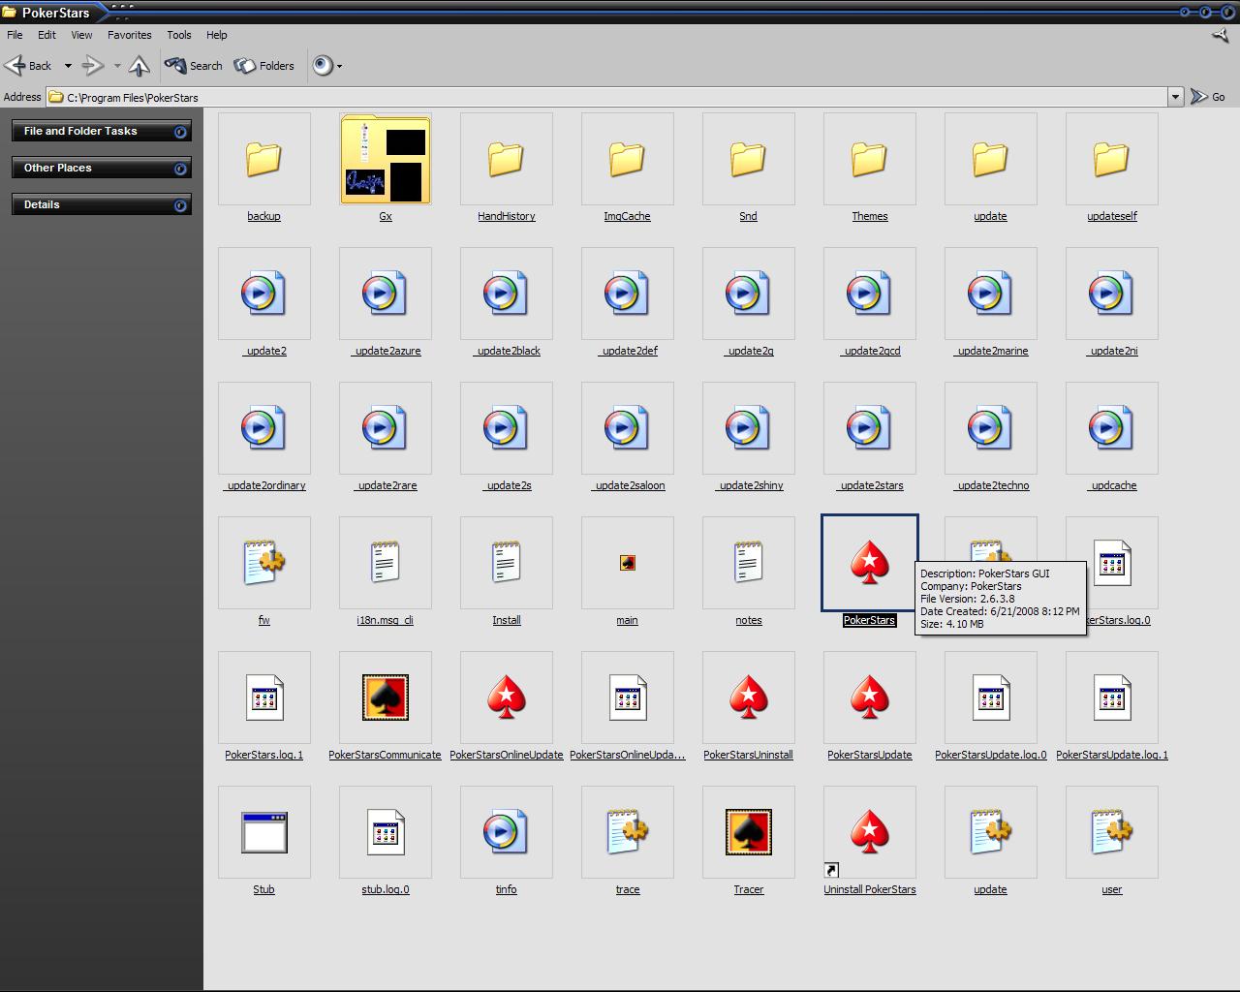Open the Favorites menu
Image resolution: width=1240 pixels, height=992 pixels.
click(x=129, y=35)
